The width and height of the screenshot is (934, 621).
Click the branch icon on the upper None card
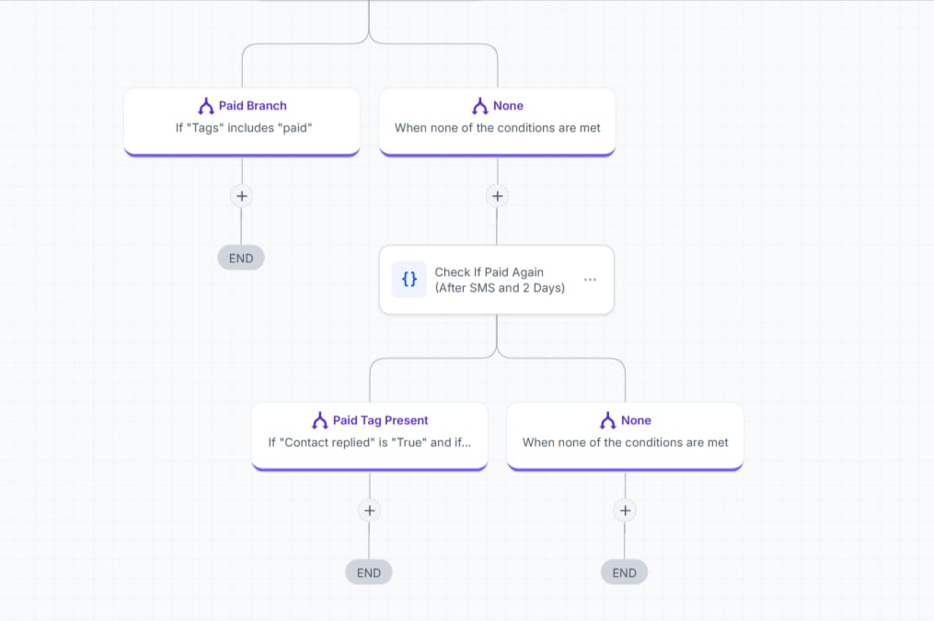pyautogui.click(x=480, y=106)
